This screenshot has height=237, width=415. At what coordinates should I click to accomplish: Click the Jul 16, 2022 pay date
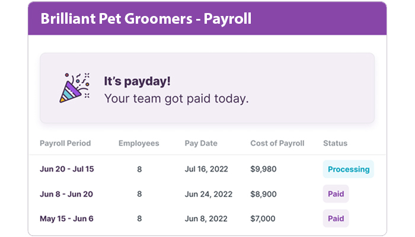207,169
